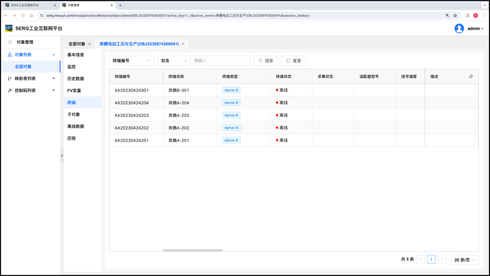Click the admin user avatar icon
The image size is (490, 276).
(459, 29)
